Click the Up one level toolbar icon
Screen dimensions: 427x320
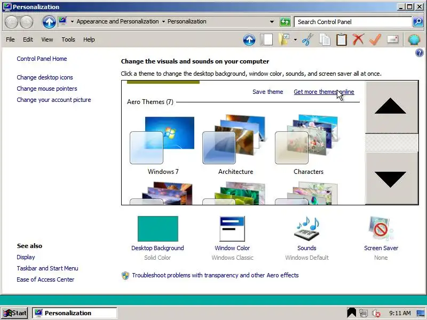click(x=249, y=40)
